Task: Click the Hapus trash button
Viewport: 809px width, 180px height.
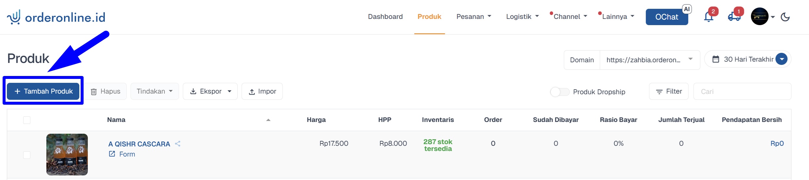Action: tap(106, 91)
